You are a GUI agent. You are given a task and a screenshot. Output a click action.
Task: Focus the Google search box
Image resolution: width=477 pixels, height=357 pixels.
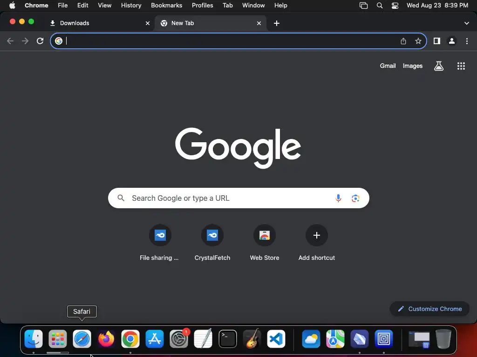pos(238,198)
